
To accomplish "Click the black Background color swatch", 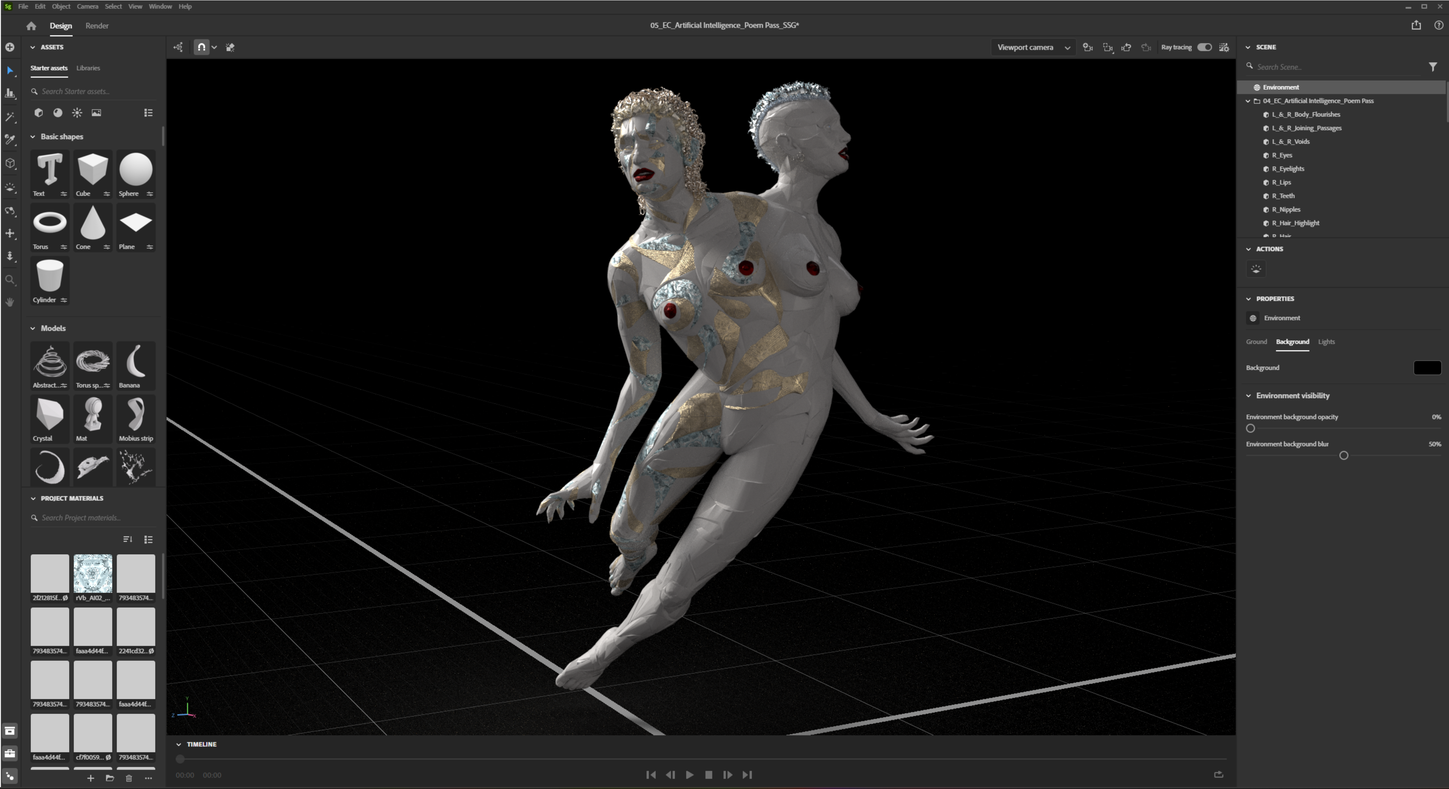I will [x=1426, y=368].
